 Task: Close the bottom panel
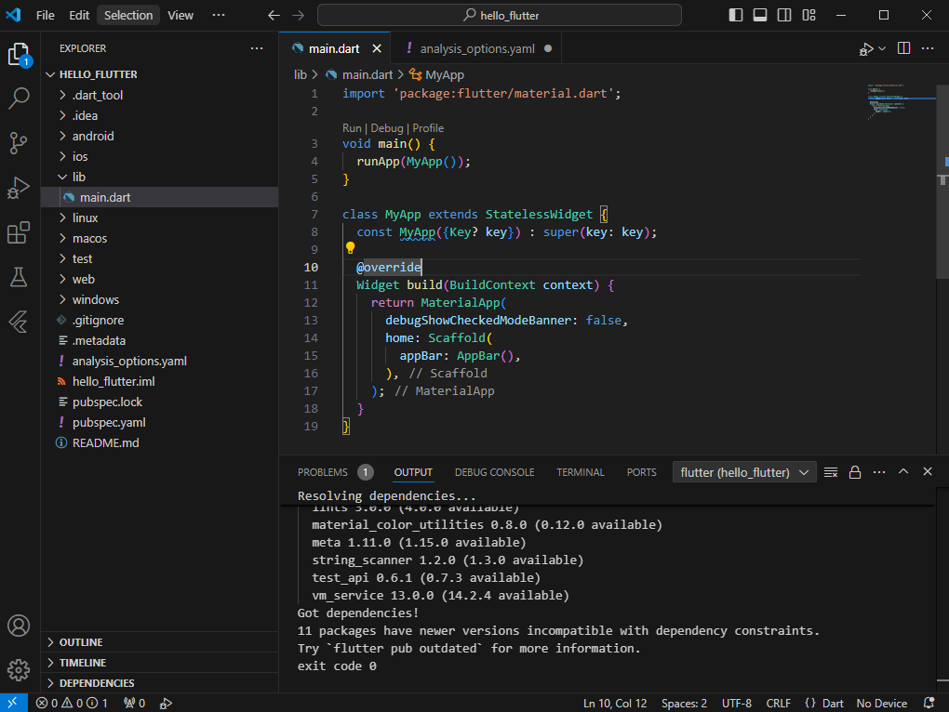click(x=928, y=471)
